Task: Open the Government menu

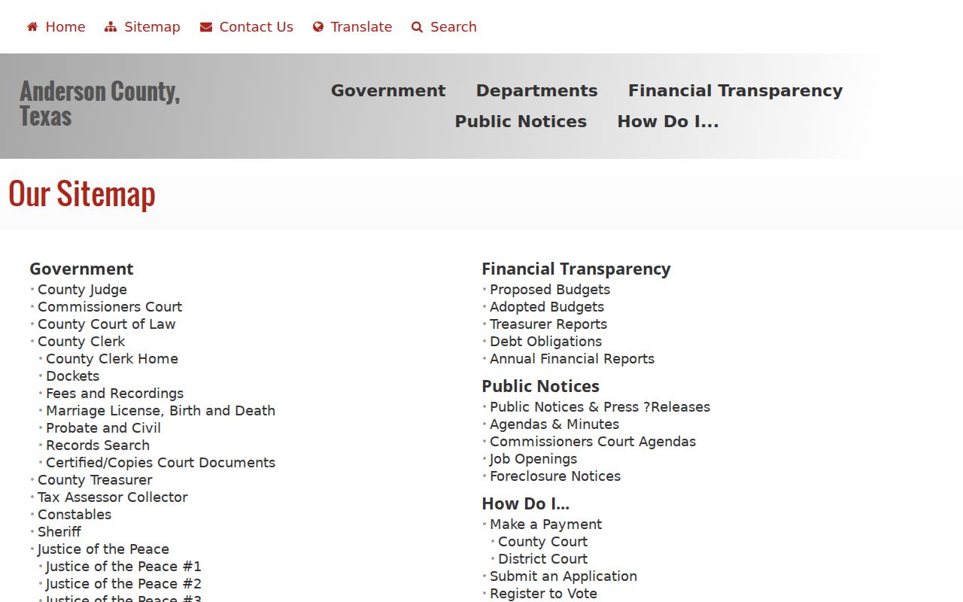Action: pyautogui.click(x=388, y=90)
